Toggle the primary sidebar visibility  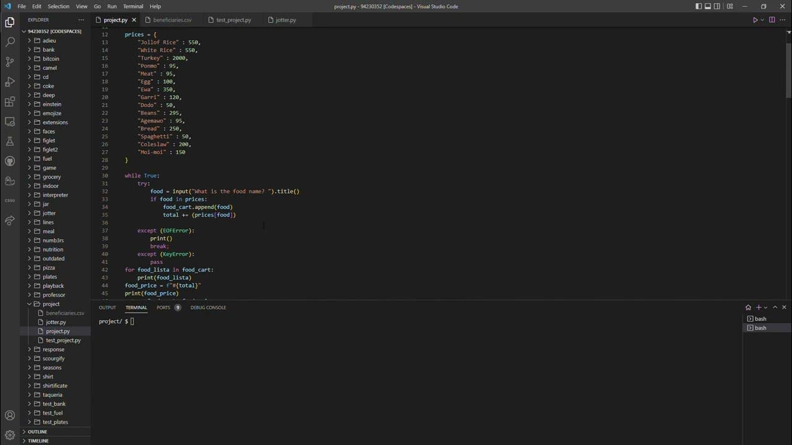(699, 6)
